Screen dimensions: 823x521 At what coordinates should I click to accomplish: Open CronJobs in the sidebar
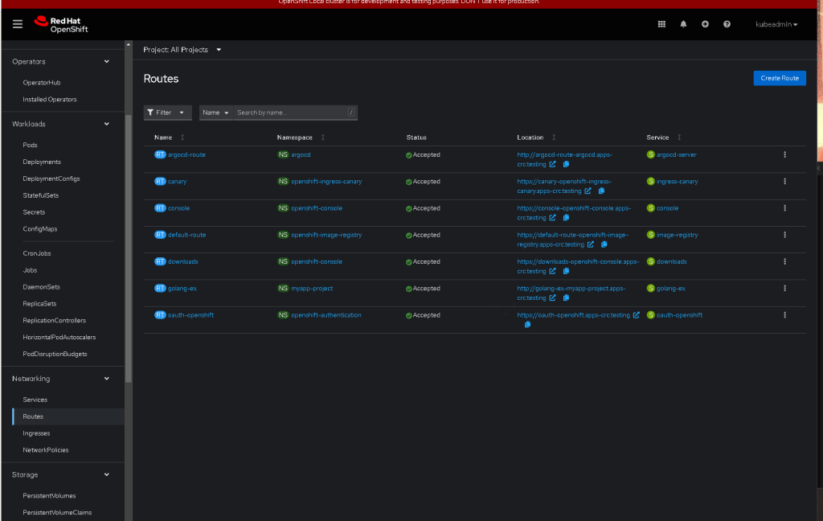37,254
